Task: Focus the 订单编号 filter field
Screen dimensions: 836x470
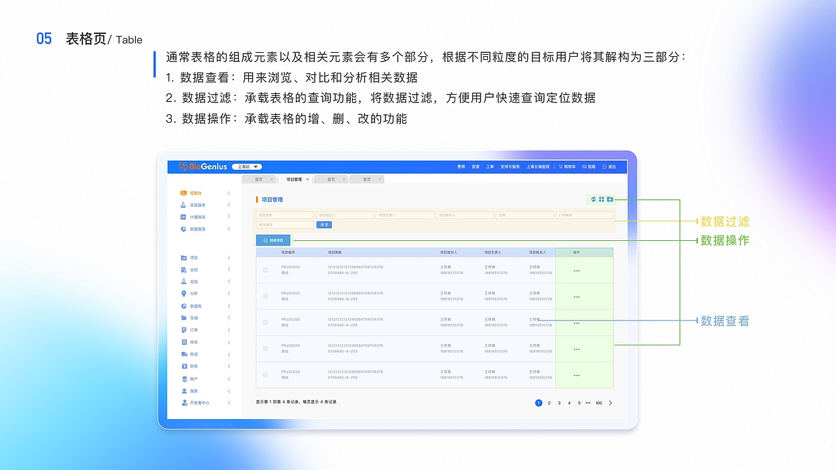Action: 585,215
